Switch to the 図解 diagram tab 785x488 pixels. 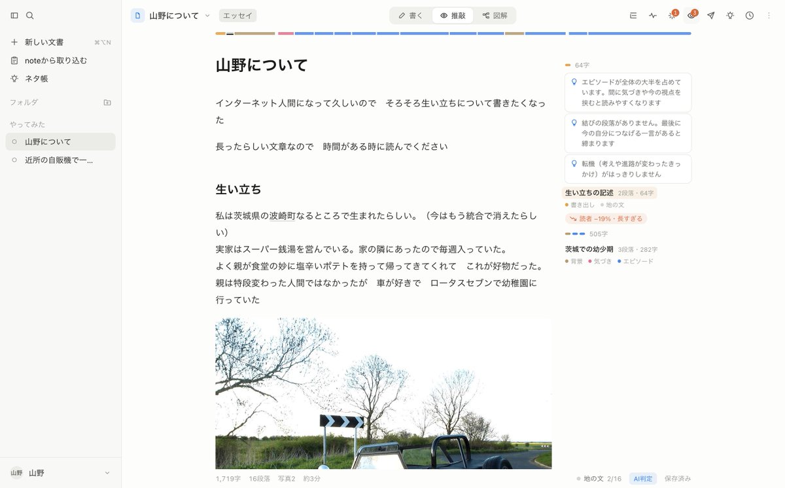pos(495,16)
